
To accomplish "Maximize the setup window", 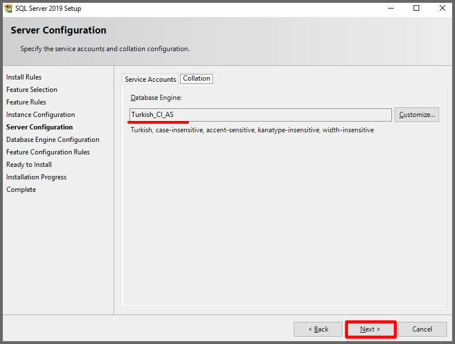I will 416,9.
